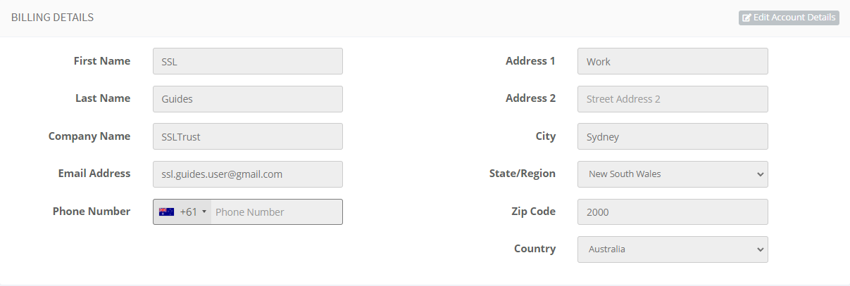
Task: Select the Address 2 input field
Action: click(673, 99)
